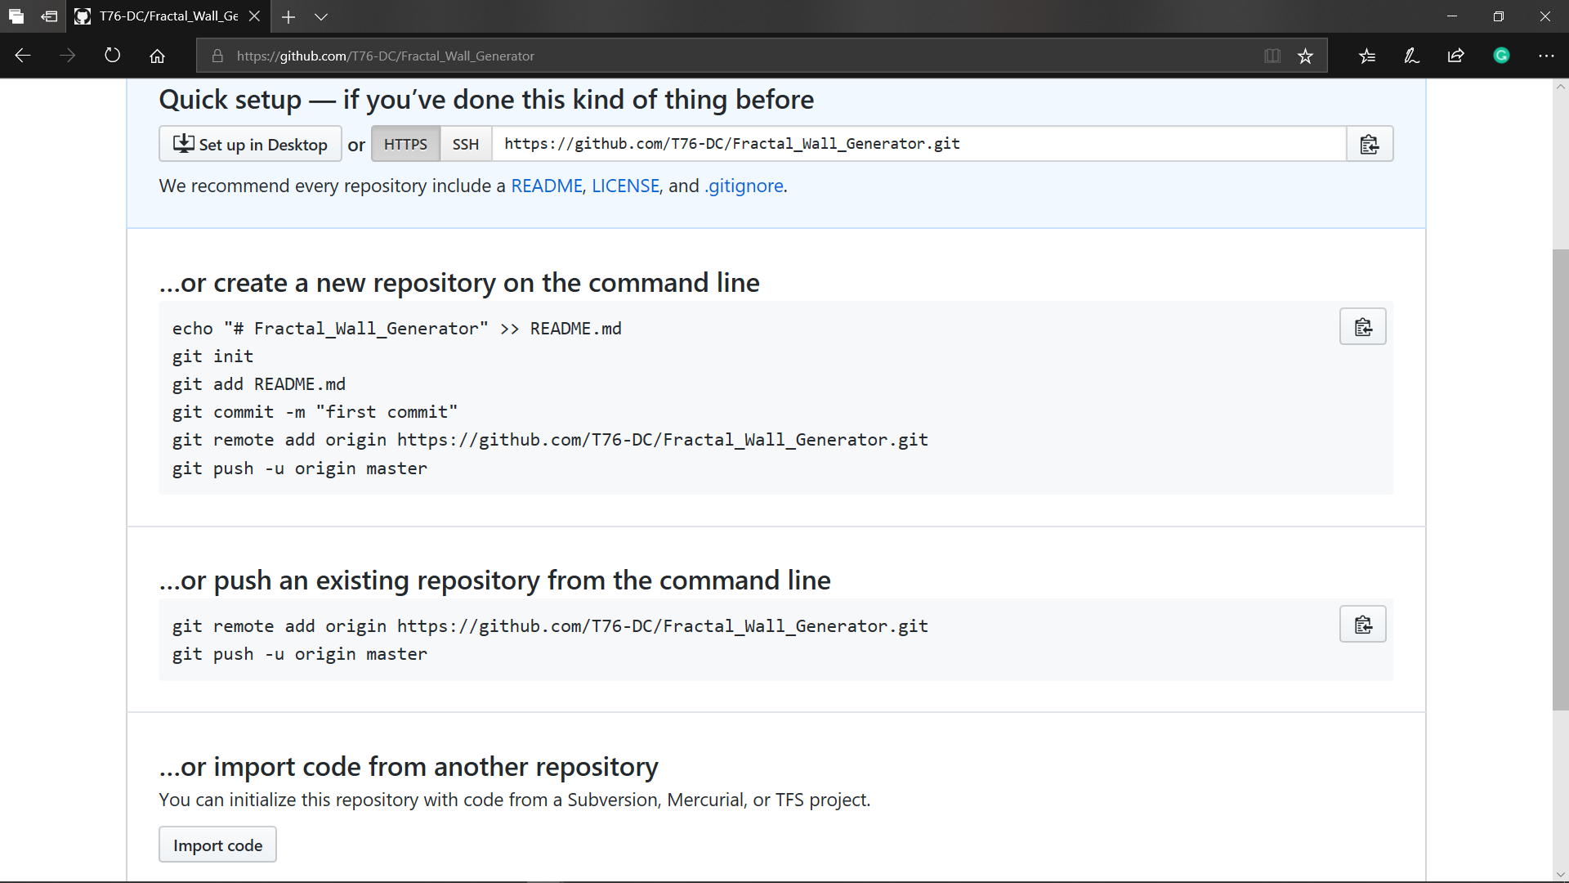
Task: Select the HTTPS protocol toggle
Action: [405, 144]
